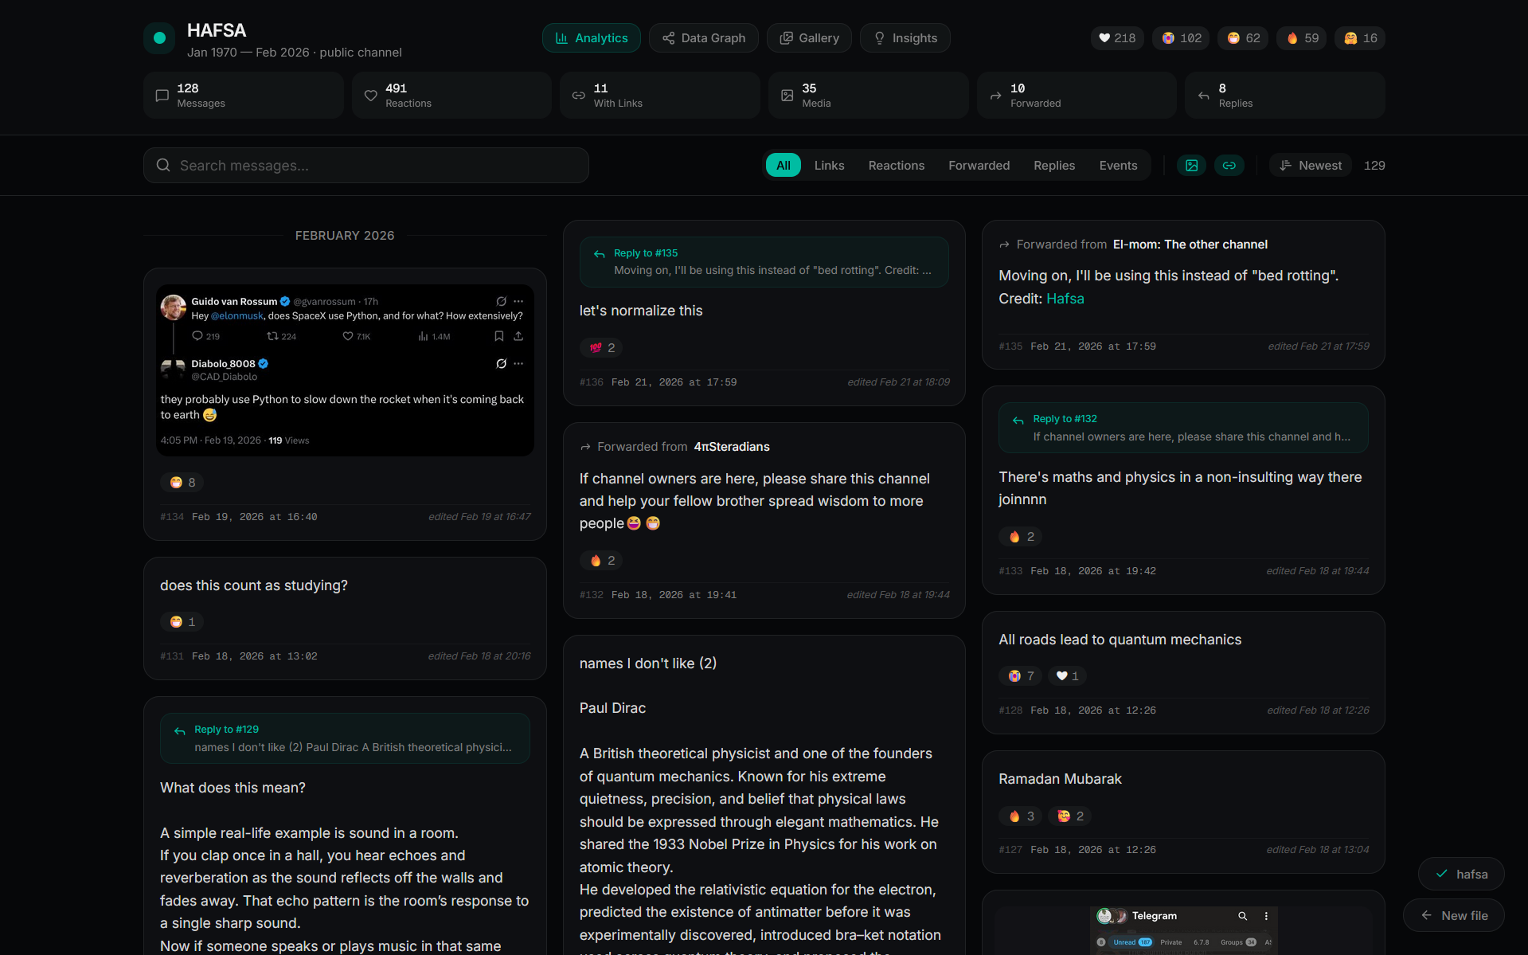This screenshot has width=1528, height=955.
Task: Click the heart reactions count 218 badge
Action: 1116,38
